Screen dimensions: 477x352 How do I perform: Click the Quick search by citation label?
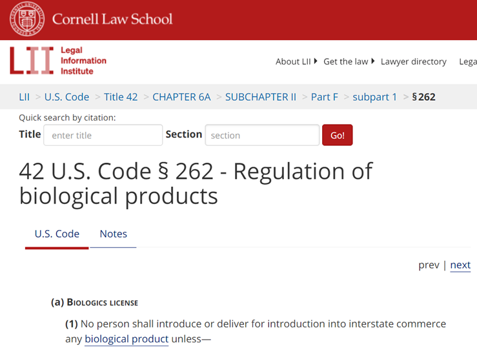pyautogui.click(x=67, y=118)
